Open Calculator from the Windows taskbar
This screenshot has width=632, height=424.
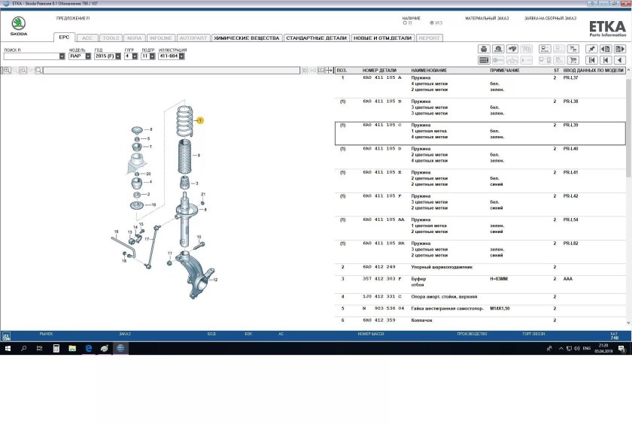coord(56,349)
